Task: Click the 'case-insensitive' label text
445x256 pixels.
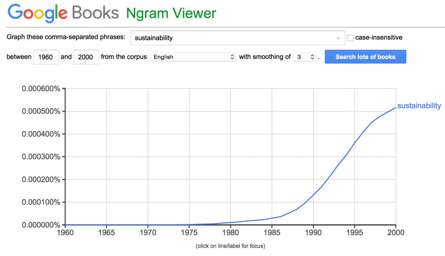Action: pyautogui.click(x=379, y=38)
